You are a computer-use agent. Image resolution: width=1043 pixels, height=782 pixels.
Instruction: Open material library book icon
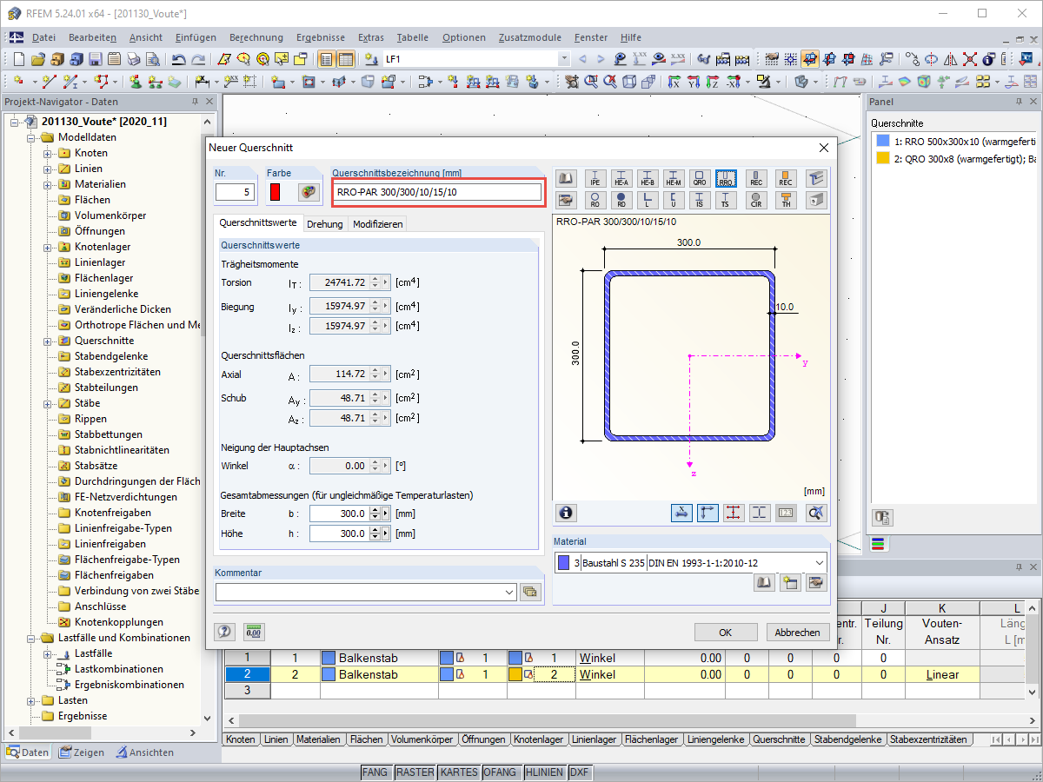click(x=765, y=583)
